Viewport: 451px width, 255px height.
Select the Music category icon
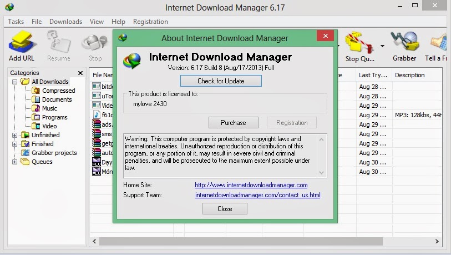(x=36, y=108)
